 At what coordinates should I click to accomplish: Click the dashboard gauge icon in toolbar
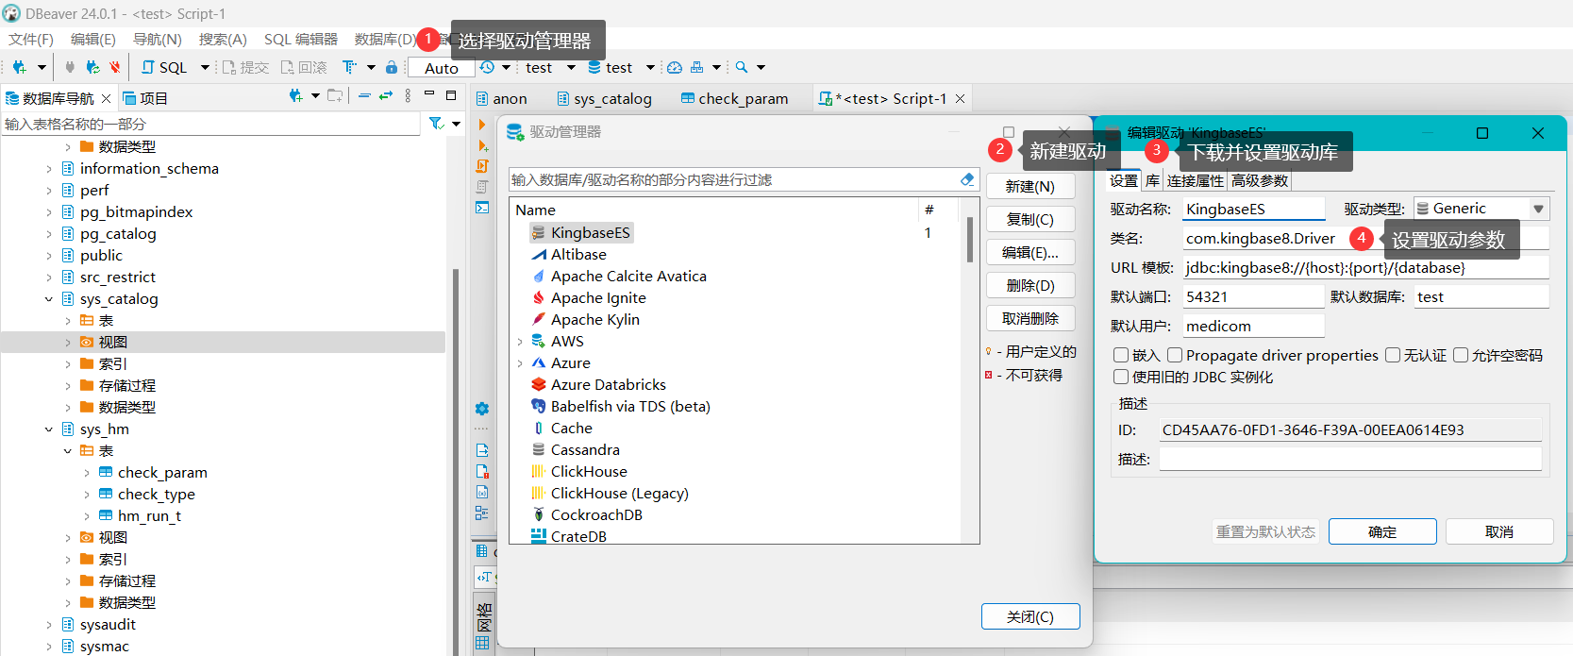tap(675, 67)
